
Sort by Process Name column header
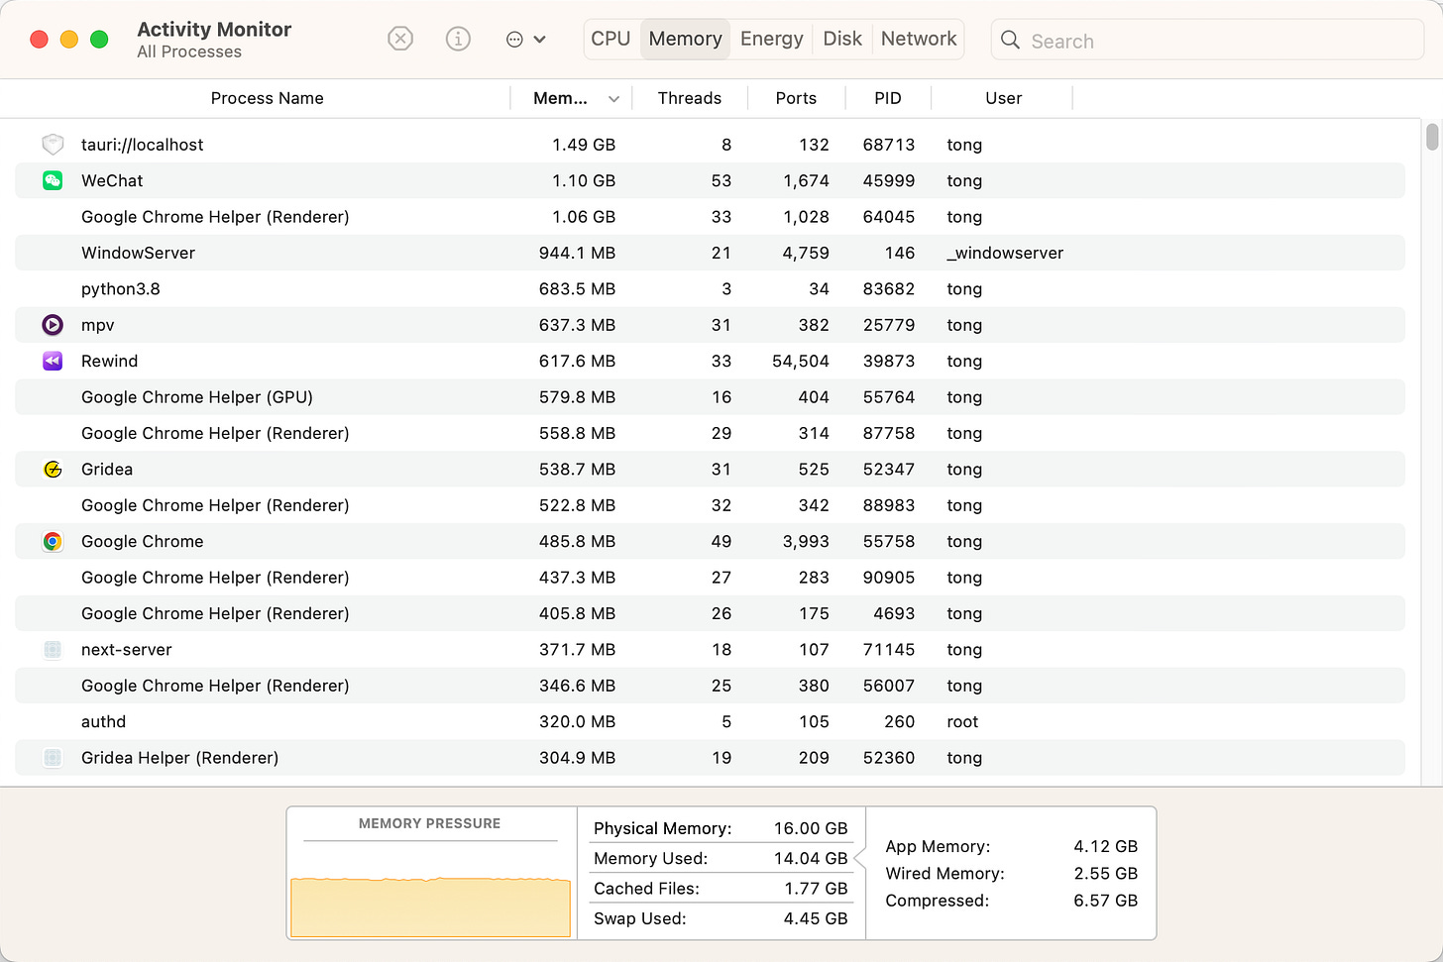[267, 98]
